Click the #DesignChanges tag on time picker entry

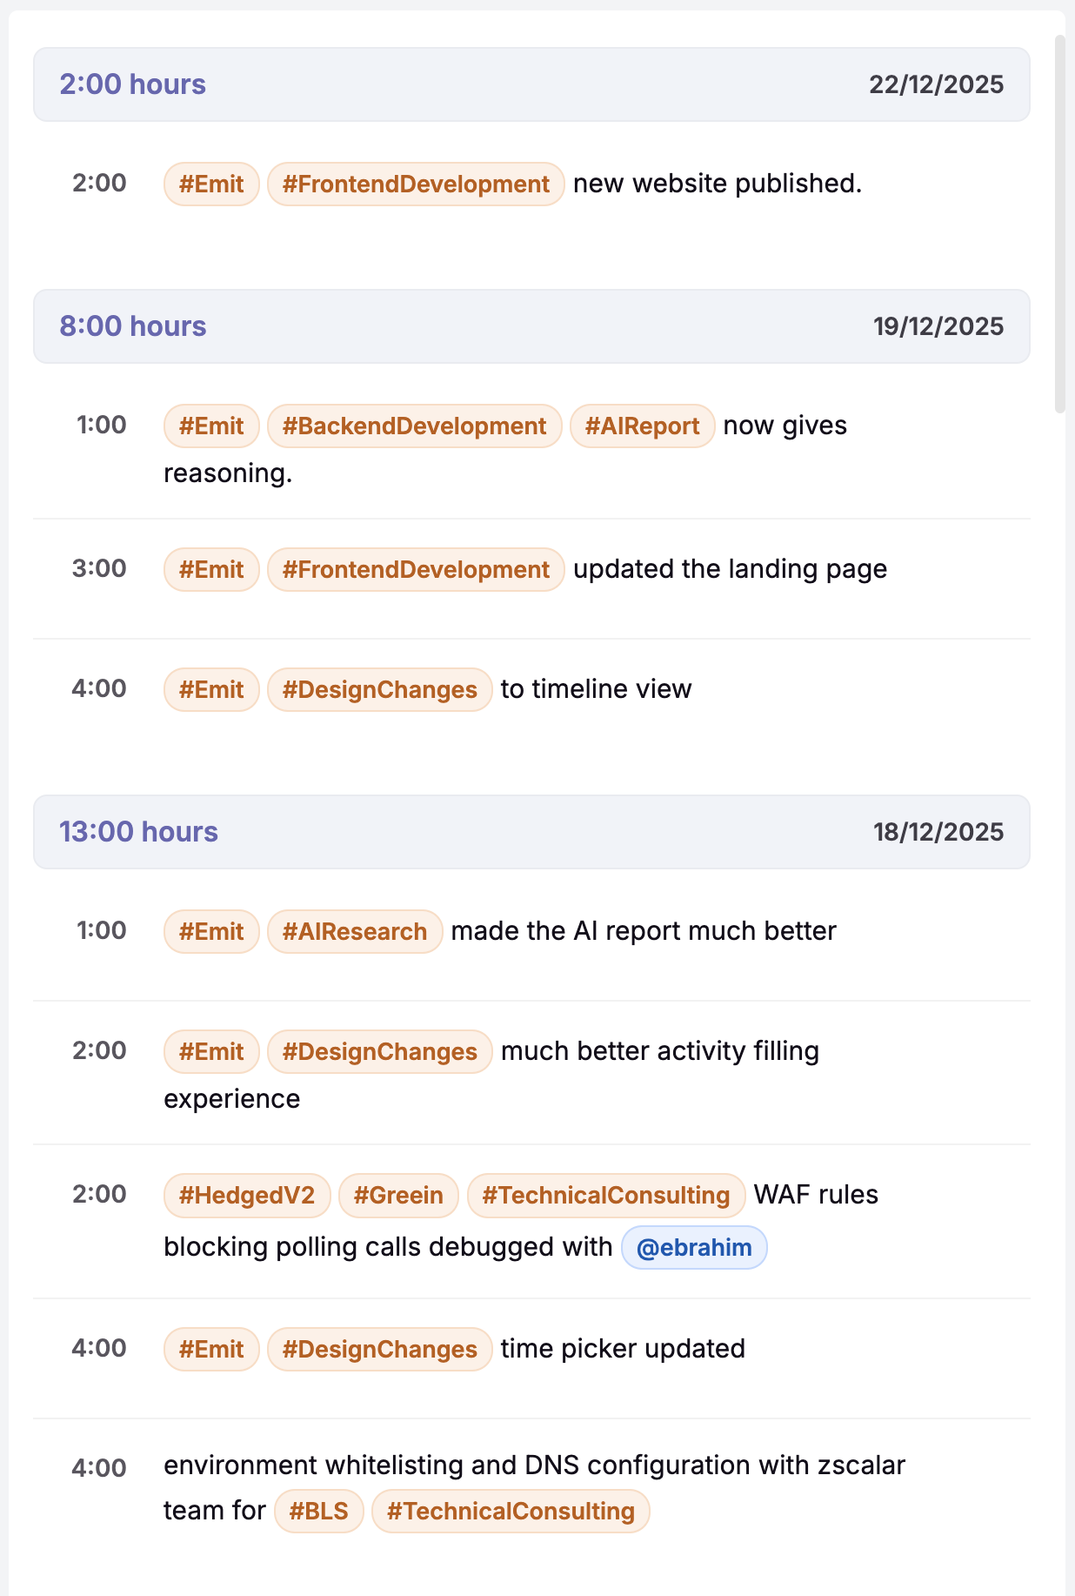tap(379, 1350)
